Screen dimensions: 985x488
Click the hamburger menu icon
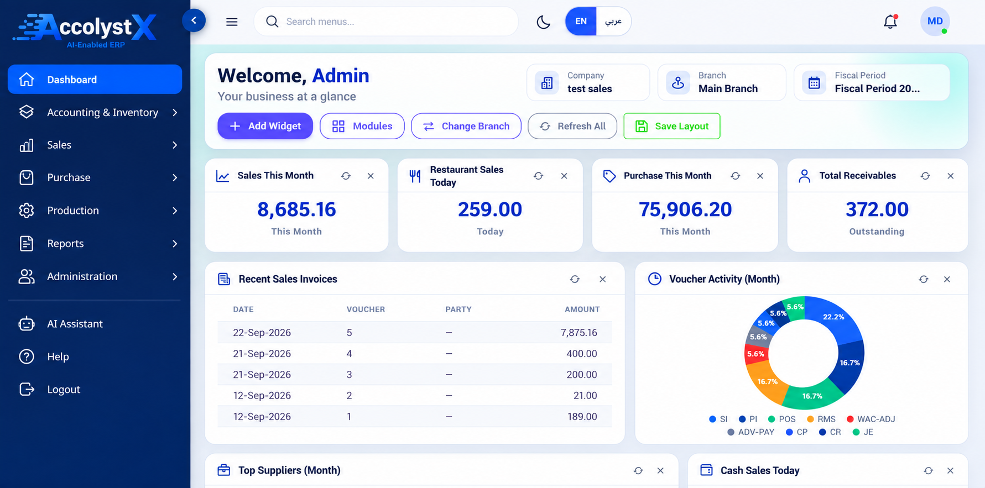[x=232, y=22]
